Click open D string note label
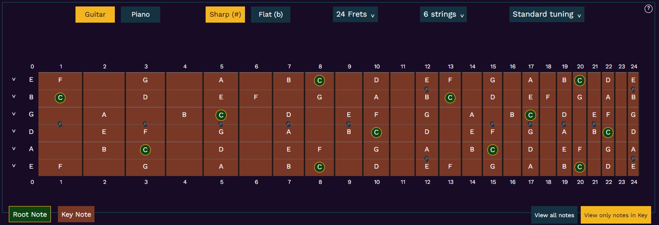 (31, 132)
